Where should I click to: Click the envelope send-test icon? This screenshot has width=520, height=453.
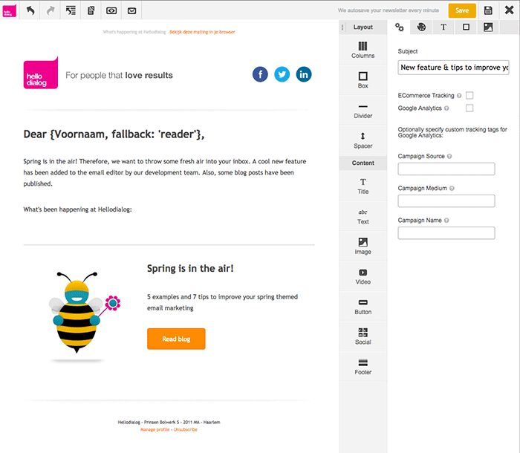(131, 10)
